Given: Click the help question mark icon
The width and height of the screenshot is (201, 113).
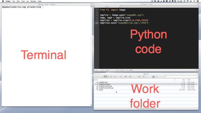Looking at the screenshot, I should click(157, 77).
